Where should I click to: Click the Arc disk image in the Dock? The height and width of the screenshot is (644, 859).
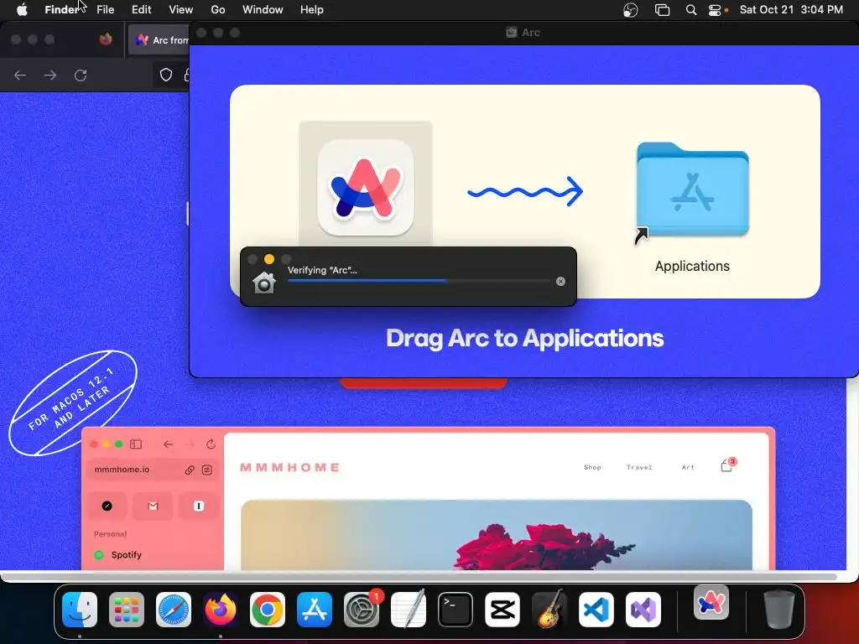(711, 603)
